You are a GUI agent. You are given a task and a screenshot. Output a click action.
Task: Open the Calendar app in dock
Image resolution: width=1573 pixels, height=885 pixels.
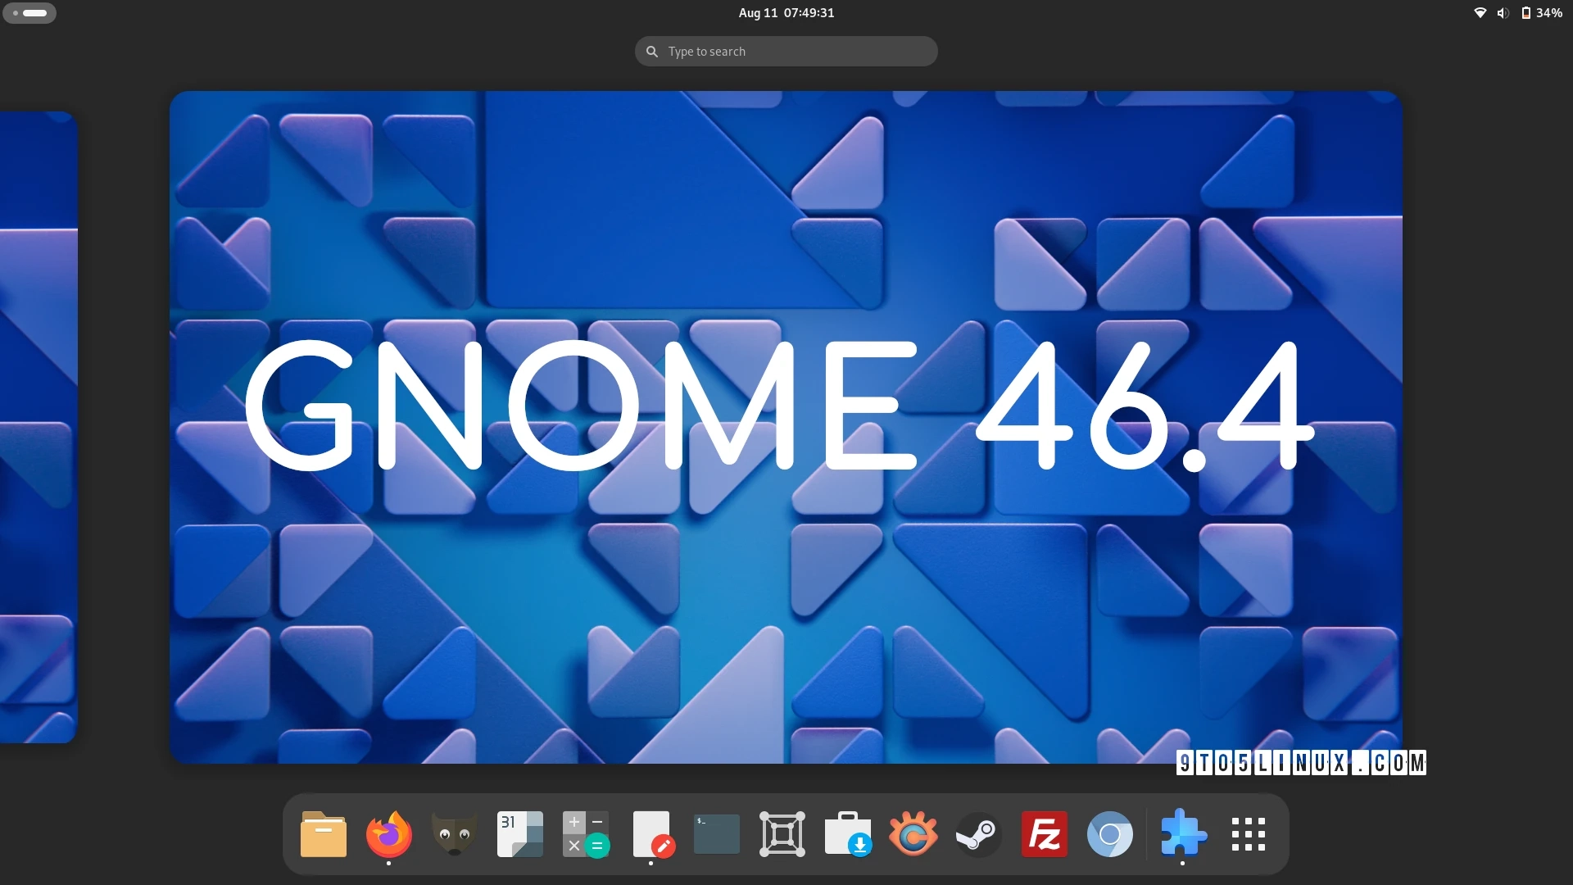tap(519, 834)
